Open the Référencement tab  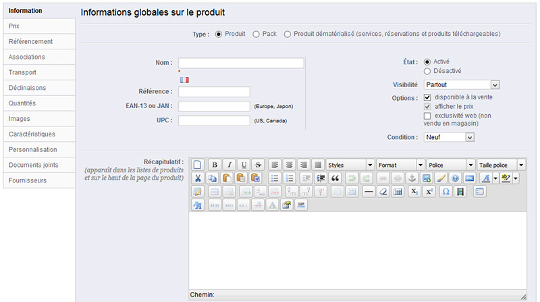coord(39,42)
